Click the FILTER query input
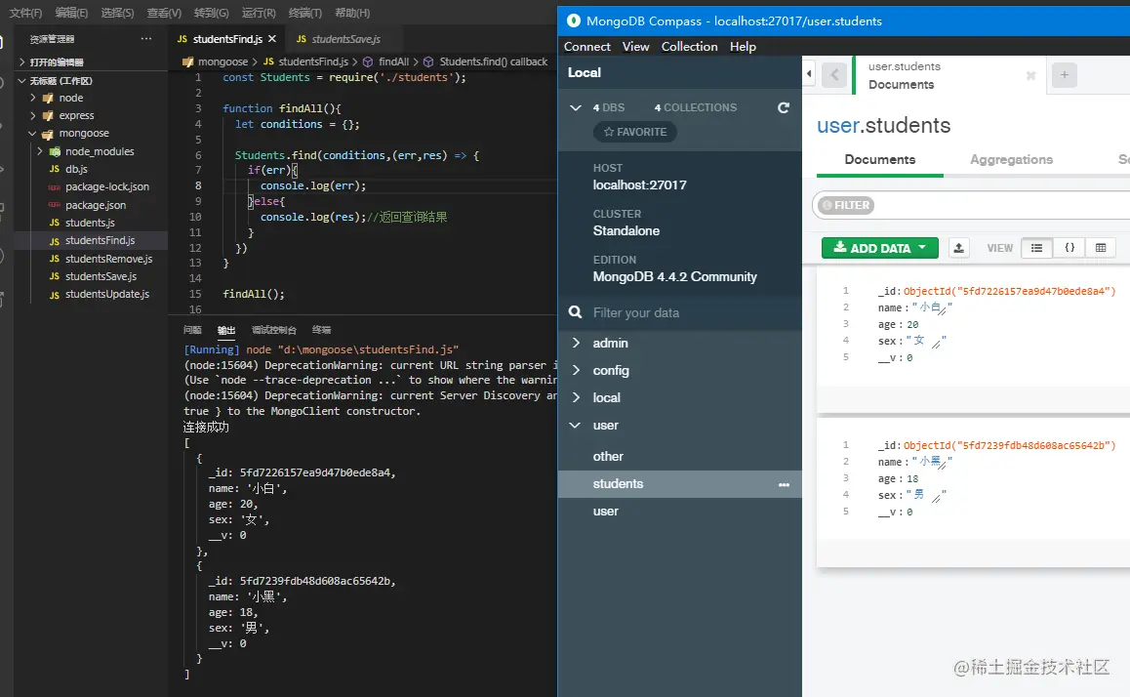The height and width of the screenshot is (697, 1130). (1002, 205)
